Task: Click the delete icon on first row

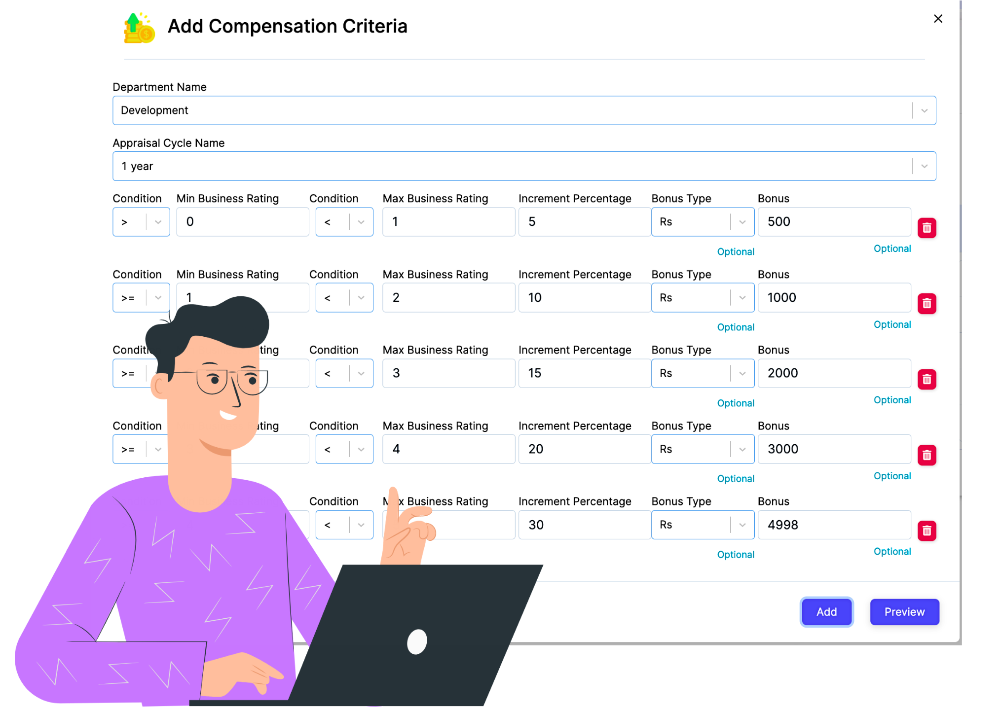Action: [928, 228]
